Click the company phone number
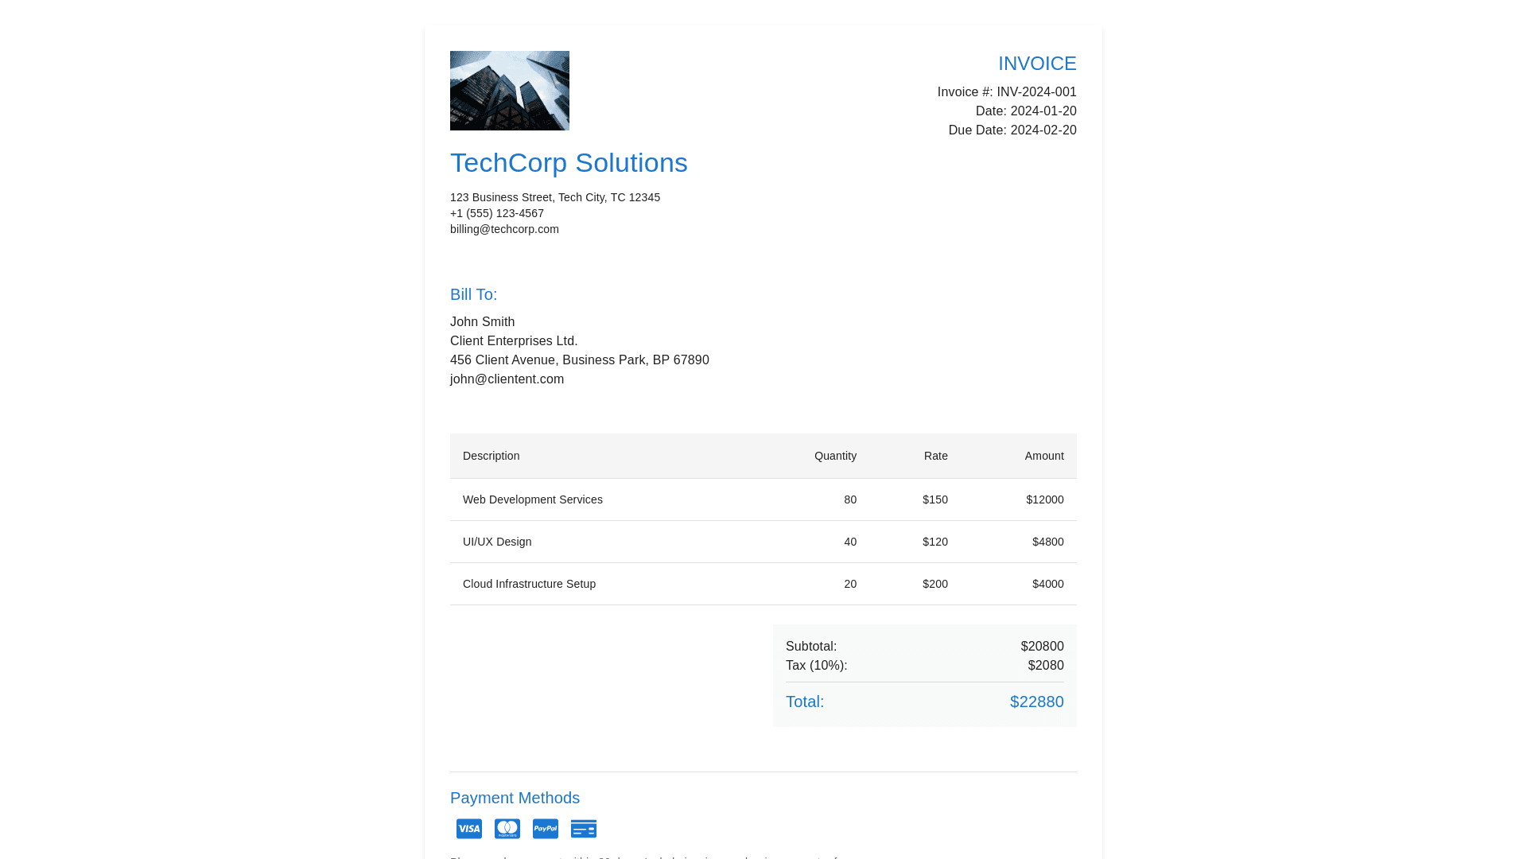The height and width of the screenshot is (859, 1527). (496, 213)
